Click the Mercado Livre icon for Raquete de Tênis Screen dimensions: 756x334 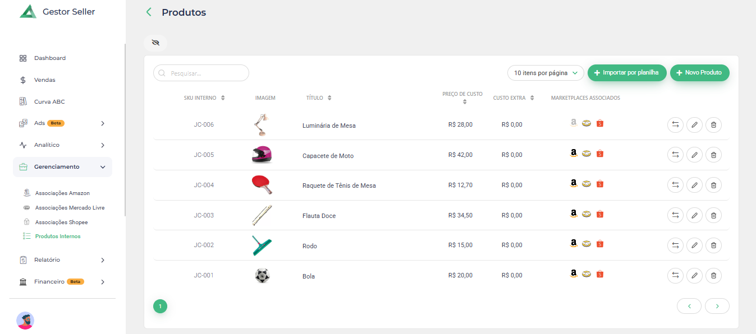[x=587, y=184]
